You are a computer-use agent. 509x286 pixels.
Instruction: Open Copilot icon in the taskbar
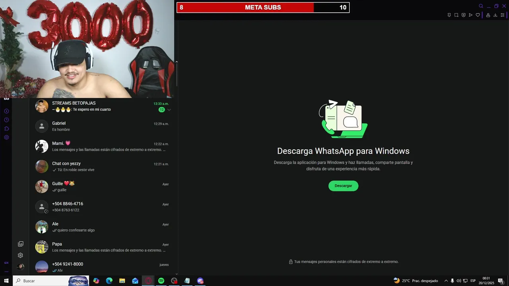click(96, 281)
